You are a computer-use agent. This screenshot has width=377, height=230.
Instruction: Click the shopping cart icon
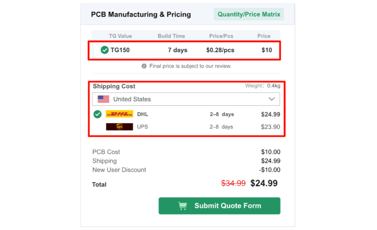tap(182, 206)
